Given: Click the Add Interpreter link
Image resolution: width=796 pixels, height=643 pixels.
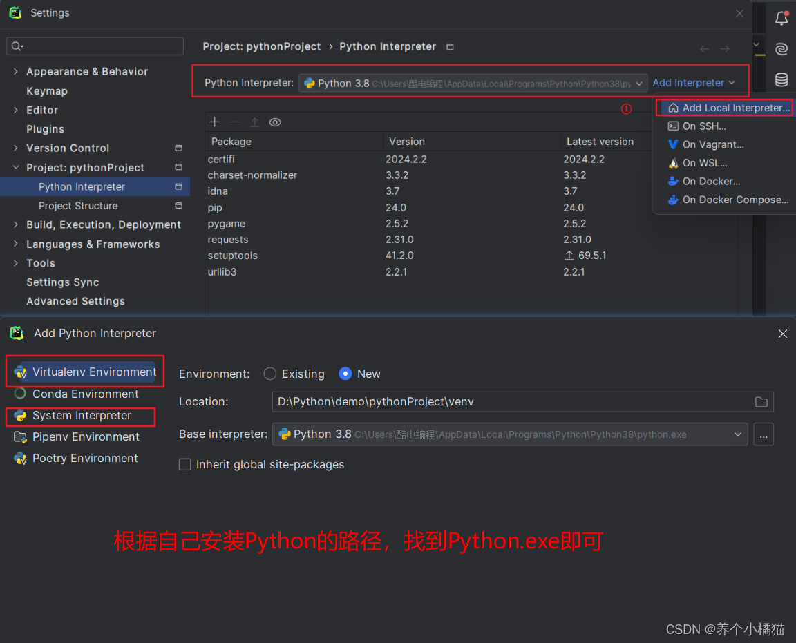Looking at the screenshot, I should [694, 83].
